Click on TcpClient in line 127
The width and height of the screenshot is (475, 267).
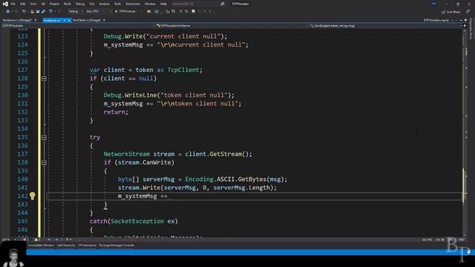pos(183,70)
